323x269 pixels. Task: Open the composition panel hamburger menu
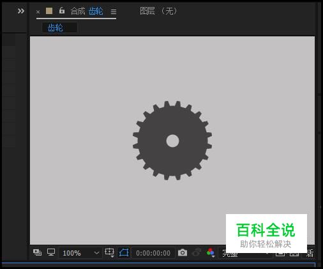(114, 12)
